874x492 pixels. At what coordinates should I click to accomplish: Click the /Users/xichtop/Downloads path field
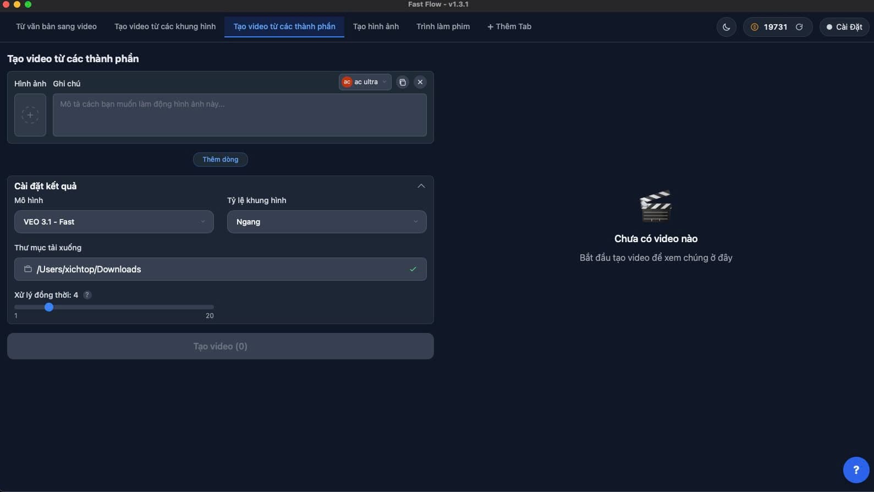click(x=221, y=269)
